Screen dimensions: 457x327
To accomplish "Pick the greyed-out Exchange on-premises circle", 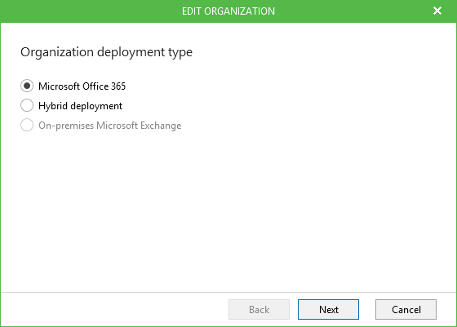I will [27, 125].
